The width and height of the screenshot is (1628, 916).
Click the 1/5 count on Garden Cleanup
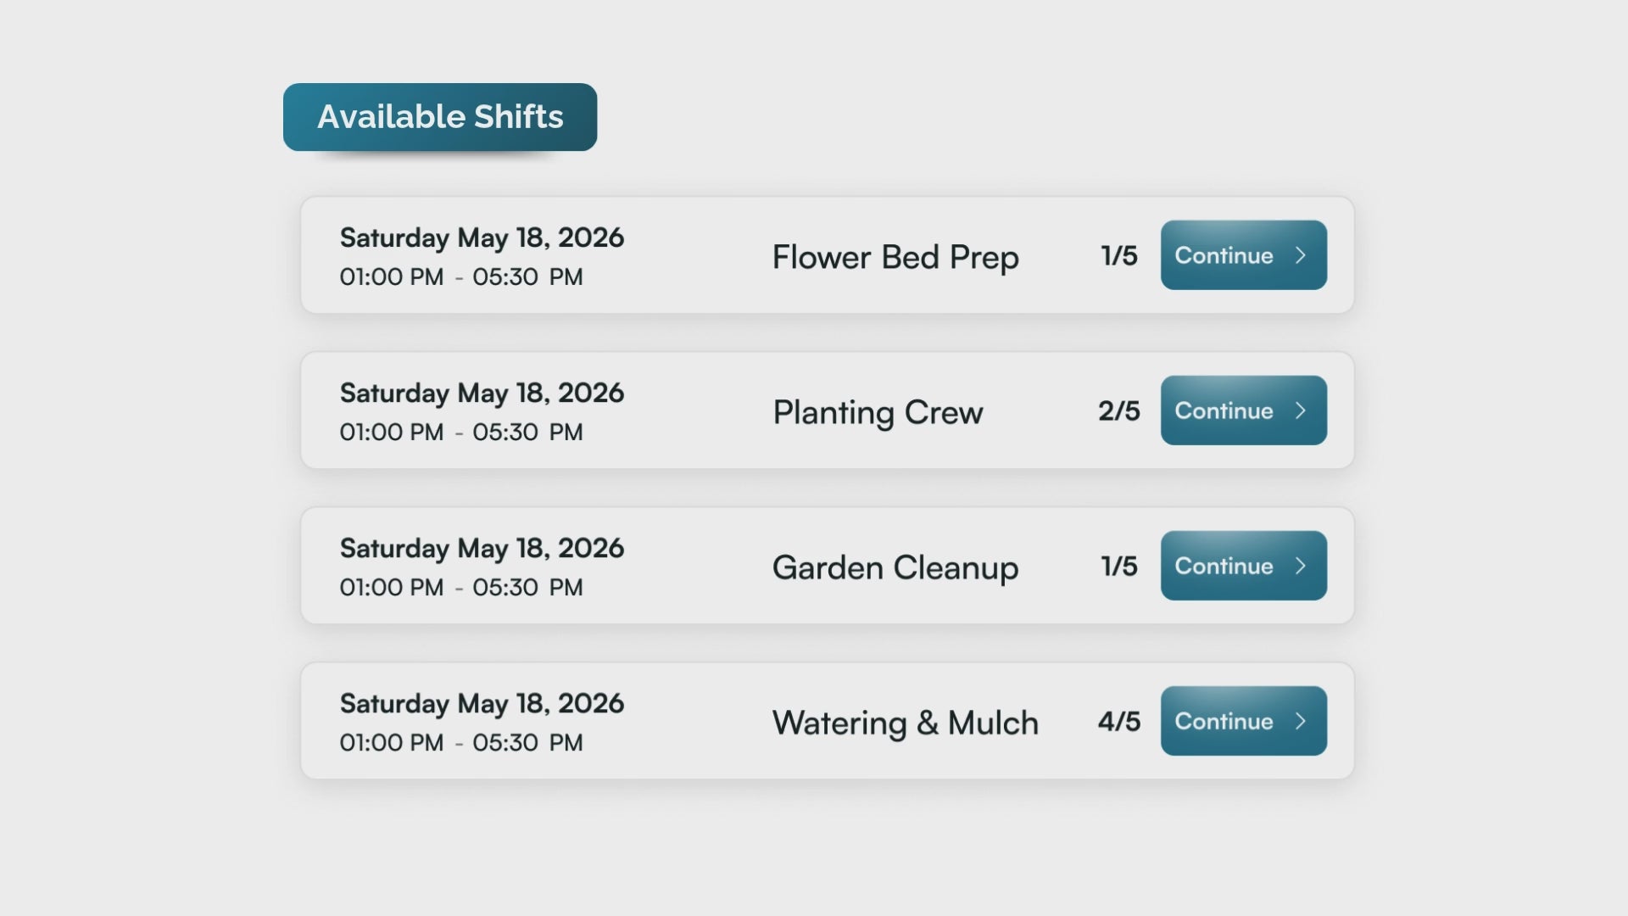1118,566
